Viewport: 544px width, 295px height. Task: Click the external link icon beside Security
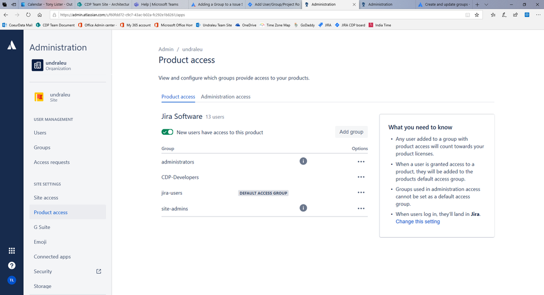[x=99, y=272]
